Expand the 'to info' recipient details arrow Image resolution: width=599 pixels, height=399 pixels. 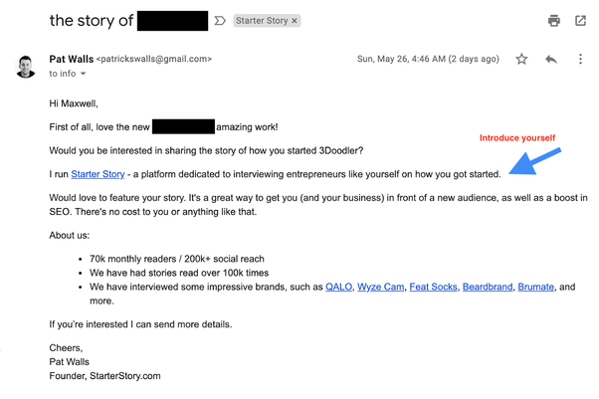(x=84, y=74)
